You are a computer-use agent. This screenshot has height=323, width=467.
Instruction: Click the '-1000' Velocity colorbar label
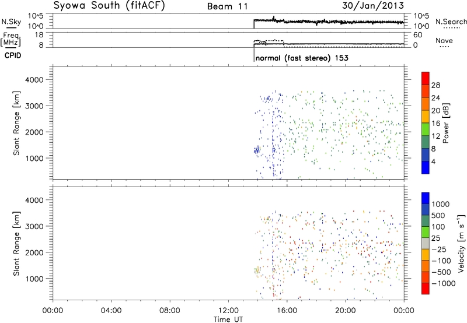pyautogui.click(x=443, y=283)
